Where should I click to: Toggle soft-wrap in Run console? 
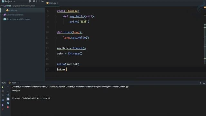click(8, 95)
